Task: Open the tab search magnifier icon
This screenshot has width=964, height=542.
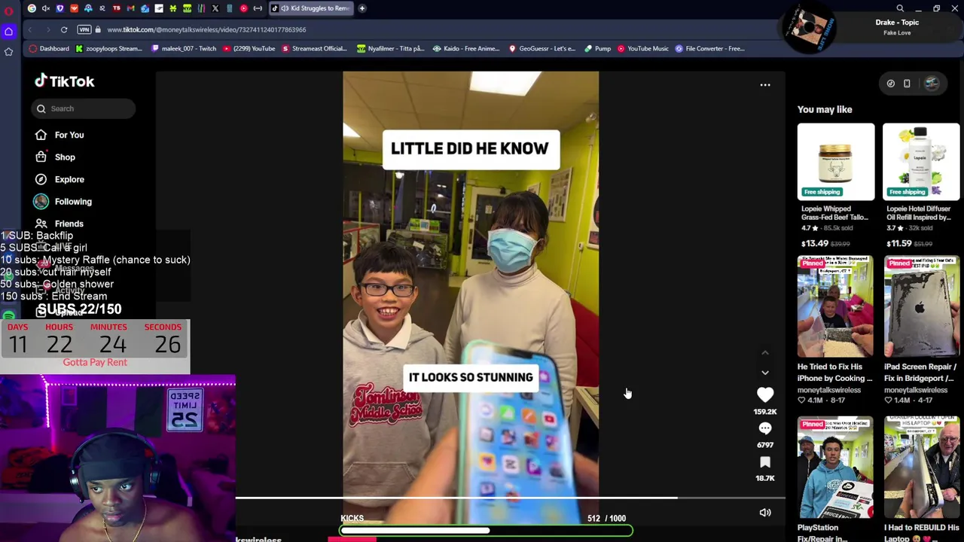Action: pos(900,8)
